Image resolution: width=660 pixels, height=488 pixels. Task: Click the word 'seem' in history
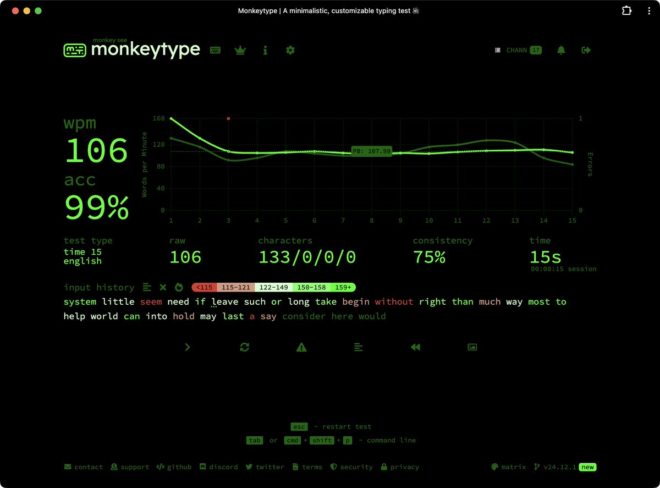tap(151, 301)
